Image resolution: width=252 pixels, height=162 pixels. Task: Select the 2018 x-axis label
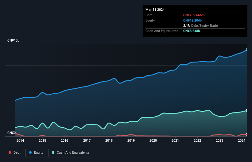(x=109, y=140)
